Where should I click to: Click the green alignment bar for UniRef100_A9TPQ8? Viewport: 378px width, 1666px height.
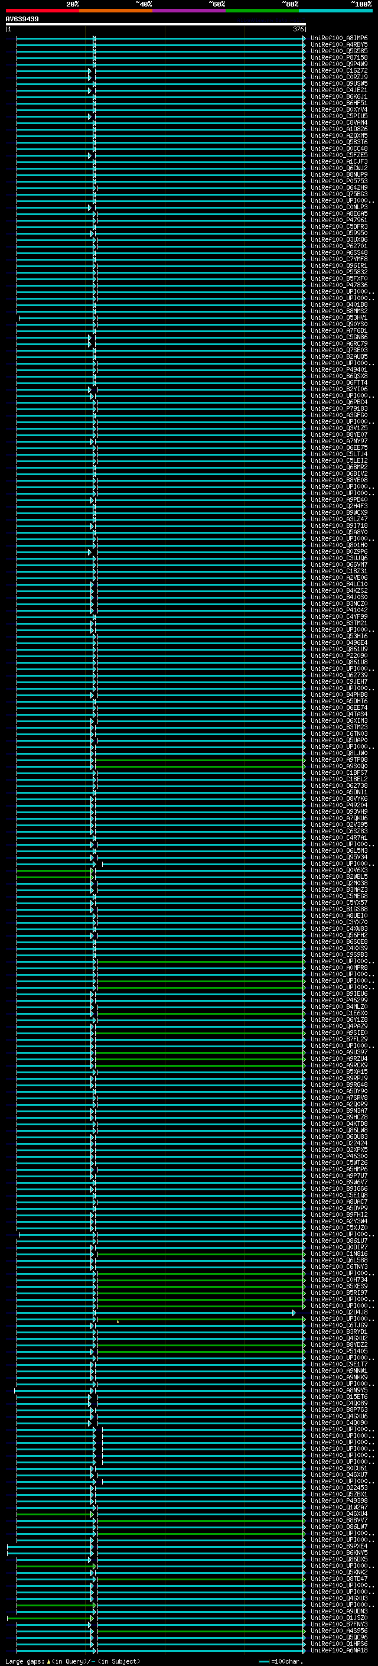[x=200, y=760]
